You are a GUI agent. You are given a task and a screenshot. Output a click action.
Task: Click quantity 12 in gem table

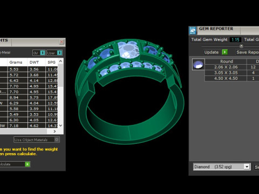253,67
